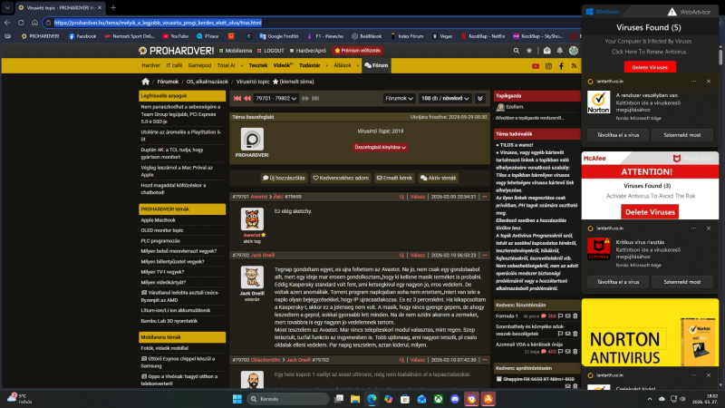The image size is (725, 408).
Task: Reload the page with browser refresh icon
Action: point(21,22)
